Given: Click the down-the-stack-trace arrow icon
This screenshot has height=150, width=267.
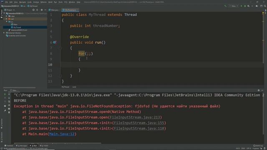Looking at the screenshot, I should [x=9, y=98].
